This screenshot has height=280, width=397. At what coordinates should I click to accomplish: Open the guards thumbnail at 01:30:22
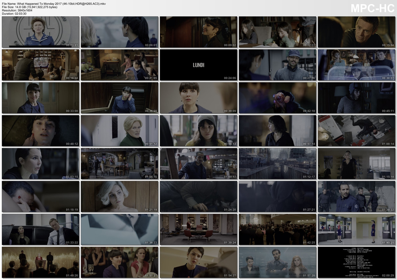[356, 197]
